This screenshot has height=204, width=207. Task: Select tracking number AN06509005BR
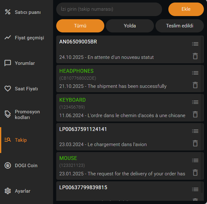pyautogui.click(x=78, y=42)
